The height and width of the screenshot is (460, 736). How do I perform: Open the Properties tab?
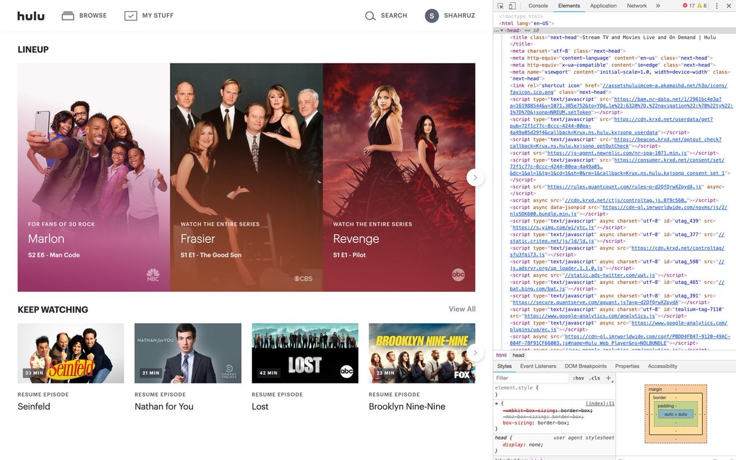click(x=627, y=366)
